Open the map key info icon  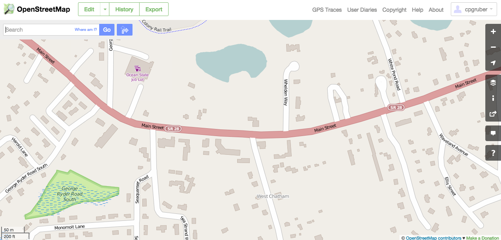(493, 98)
